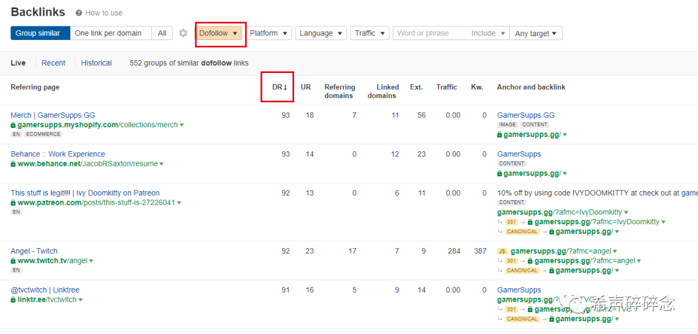The width and height of the screenshot is (698, 334).
Task: Click the IMAGE tag in Merch anchor
Action: point(507,125)
